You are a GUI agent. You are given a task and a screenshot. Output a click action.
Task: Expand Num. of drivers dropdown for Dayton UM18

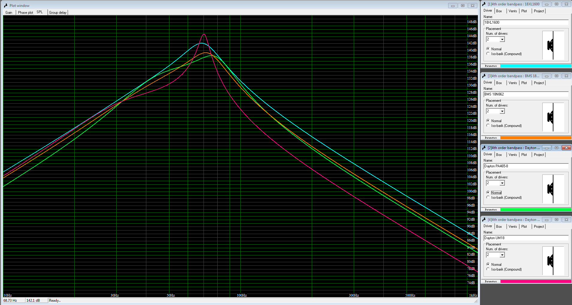[502, 255]
